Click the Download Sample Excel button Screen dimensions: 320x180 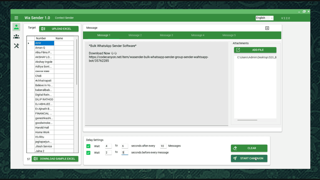tap(55, 159)
